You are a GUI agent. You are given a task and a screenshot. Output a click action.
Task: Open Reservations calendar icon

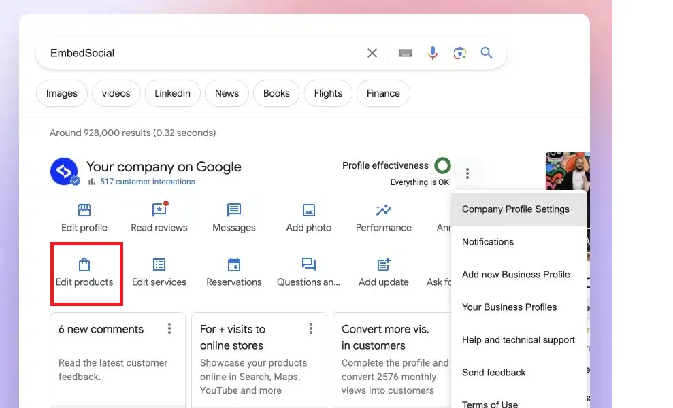click(234, 265)
